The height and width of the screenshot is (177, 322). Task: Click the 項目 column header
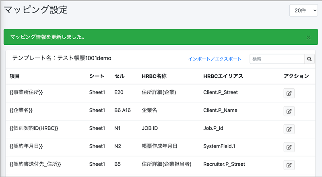point(15,76)
